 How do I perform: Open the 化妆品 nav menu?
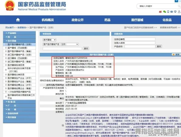167,20
